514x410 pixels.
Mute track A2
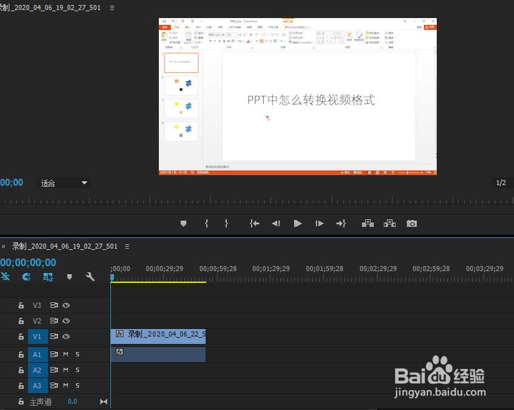click(65, 370)
